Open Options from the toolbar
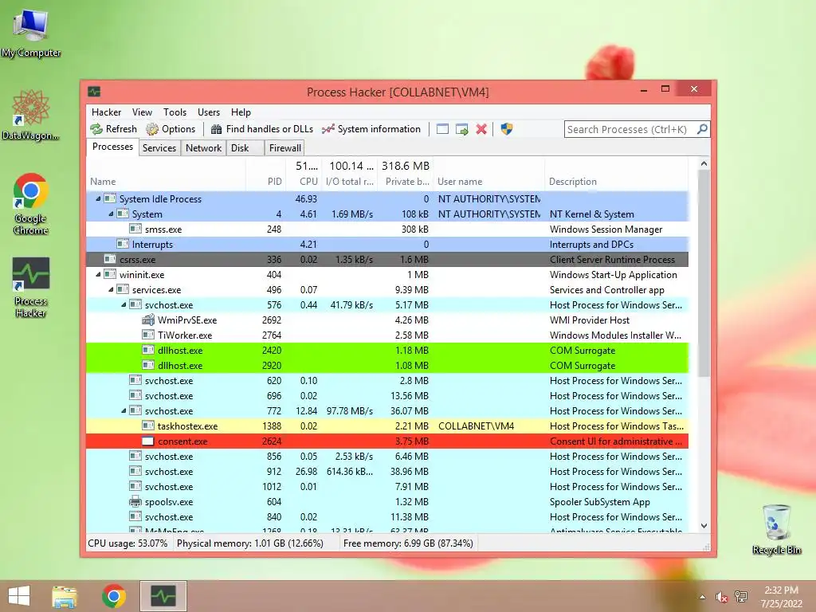The image size is (816, 612). (171, 129)
